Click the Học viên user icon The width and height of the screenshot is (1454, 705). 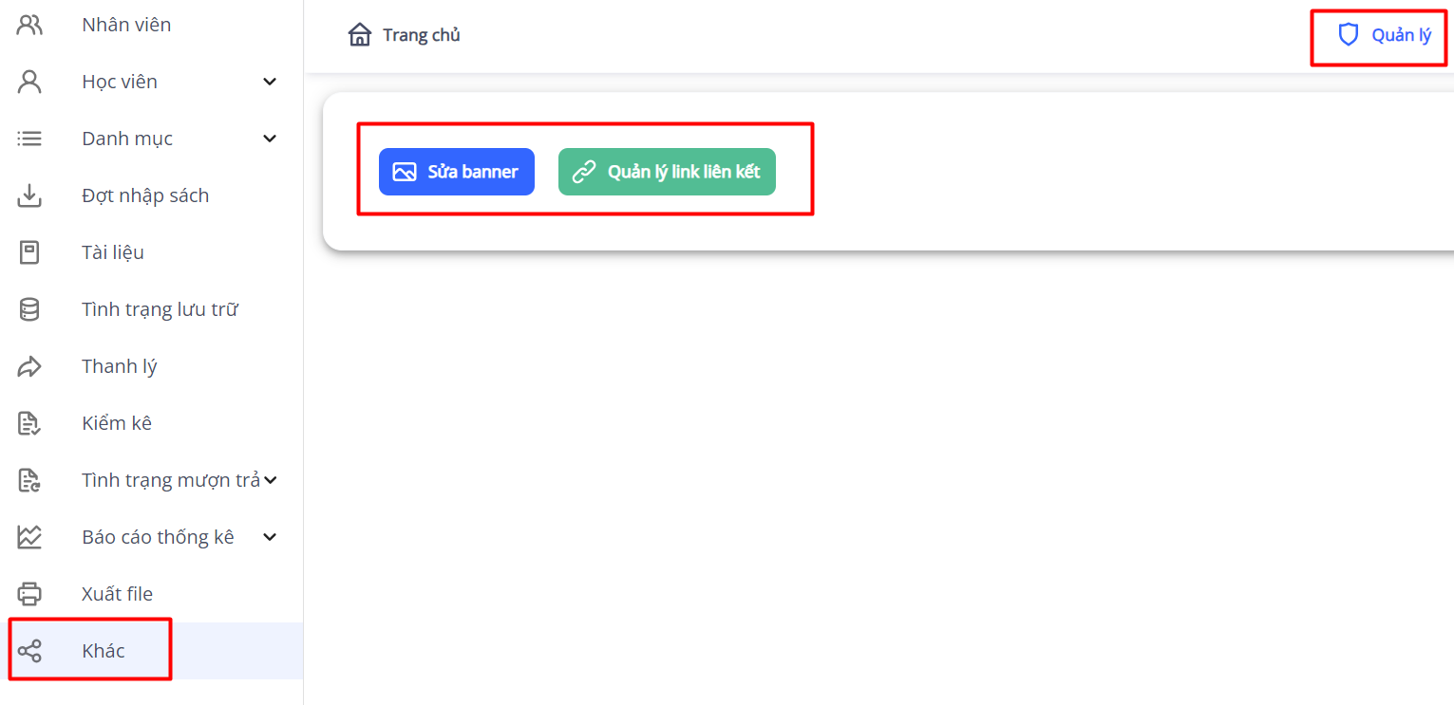coord(29,82)
